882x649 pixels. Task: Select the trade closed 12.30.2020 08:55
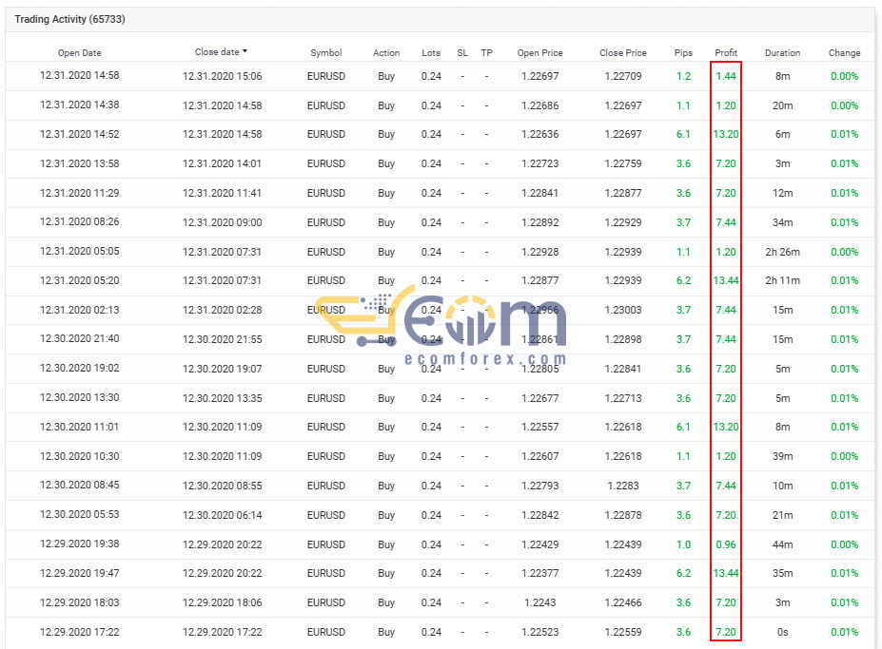tap(440, 486)
